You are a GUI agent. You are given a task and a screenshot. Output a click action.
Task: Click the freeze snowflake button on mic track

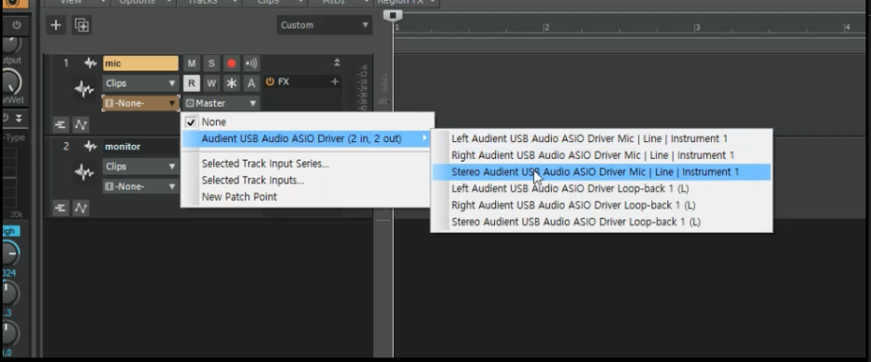(231, 84)
